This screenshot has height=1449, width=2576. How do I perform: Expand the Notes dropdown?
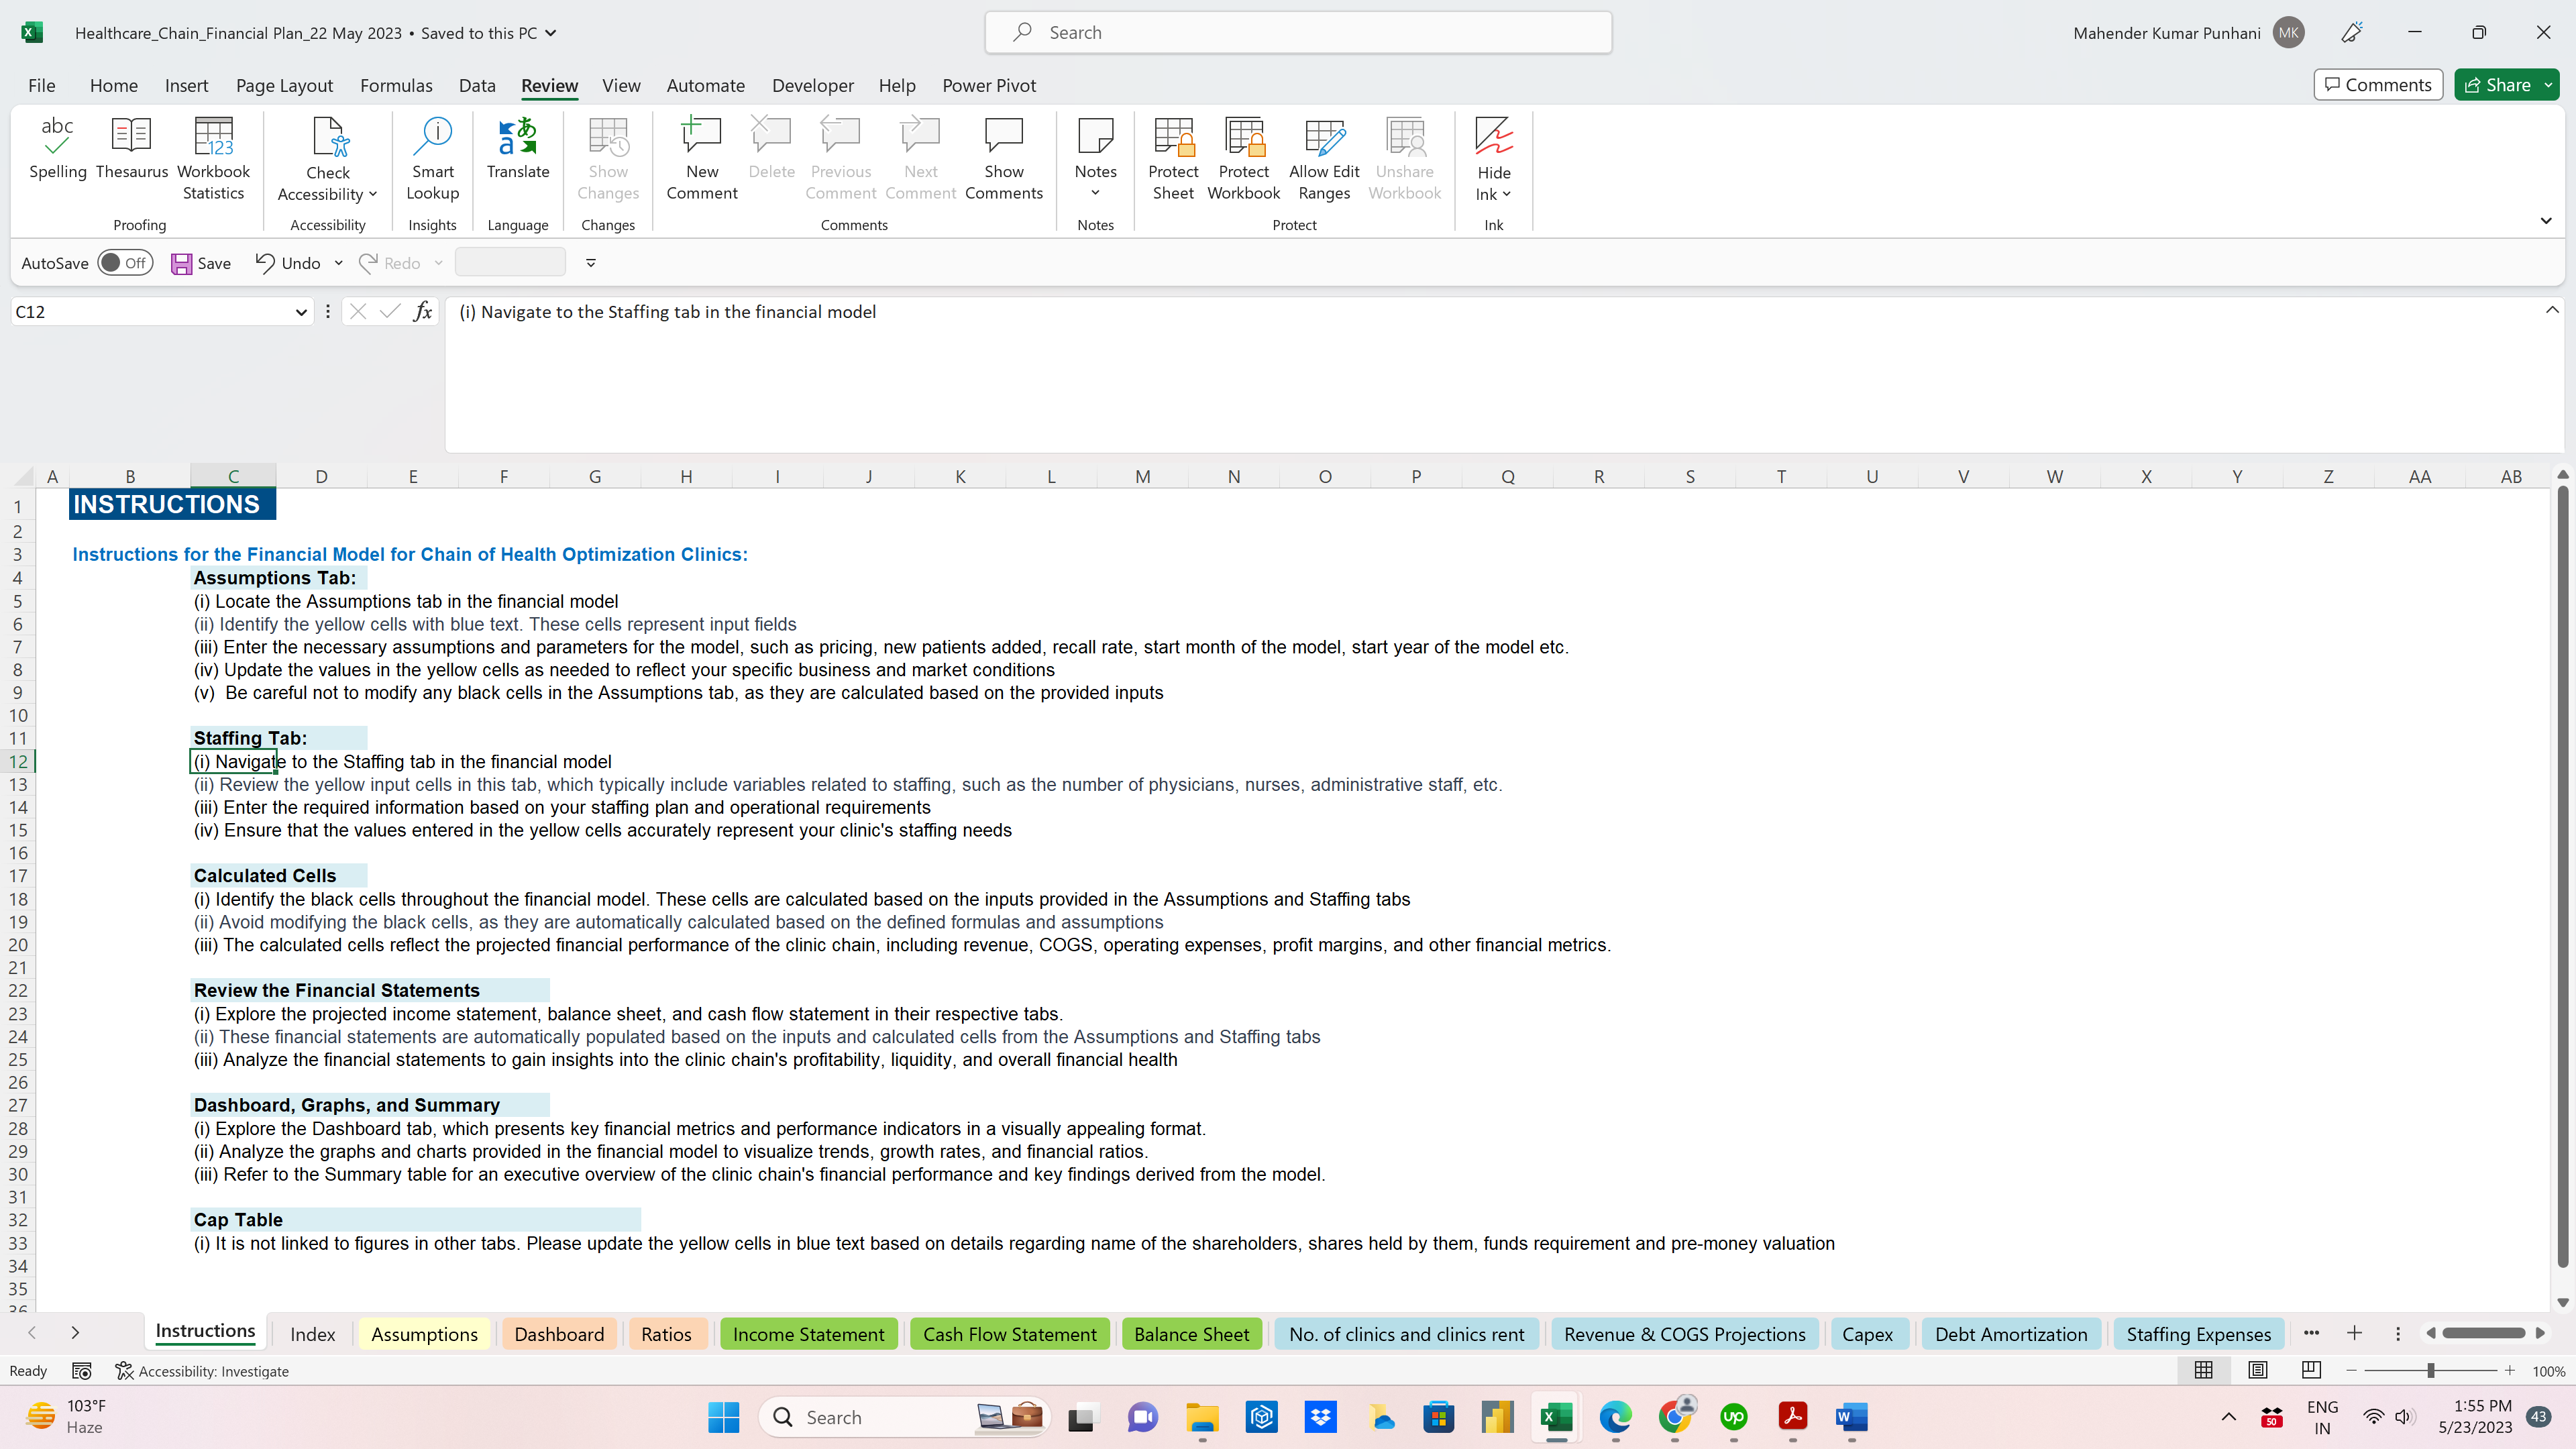tap(1095, 193)
